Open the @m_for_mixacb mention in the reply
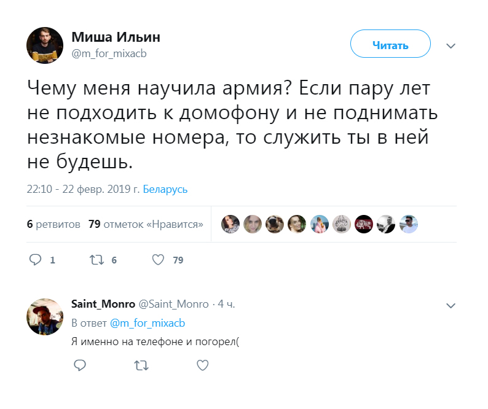Screen dimensions: 488x409 coord(147,323)
